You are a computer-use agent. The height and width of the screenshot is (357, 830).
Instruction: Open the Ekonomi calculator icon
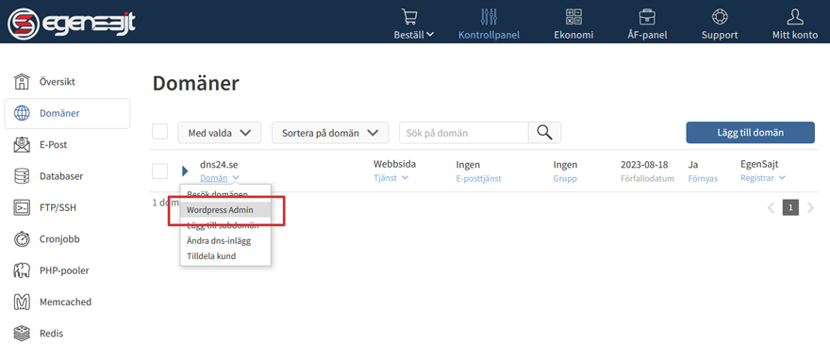[573, 17]
